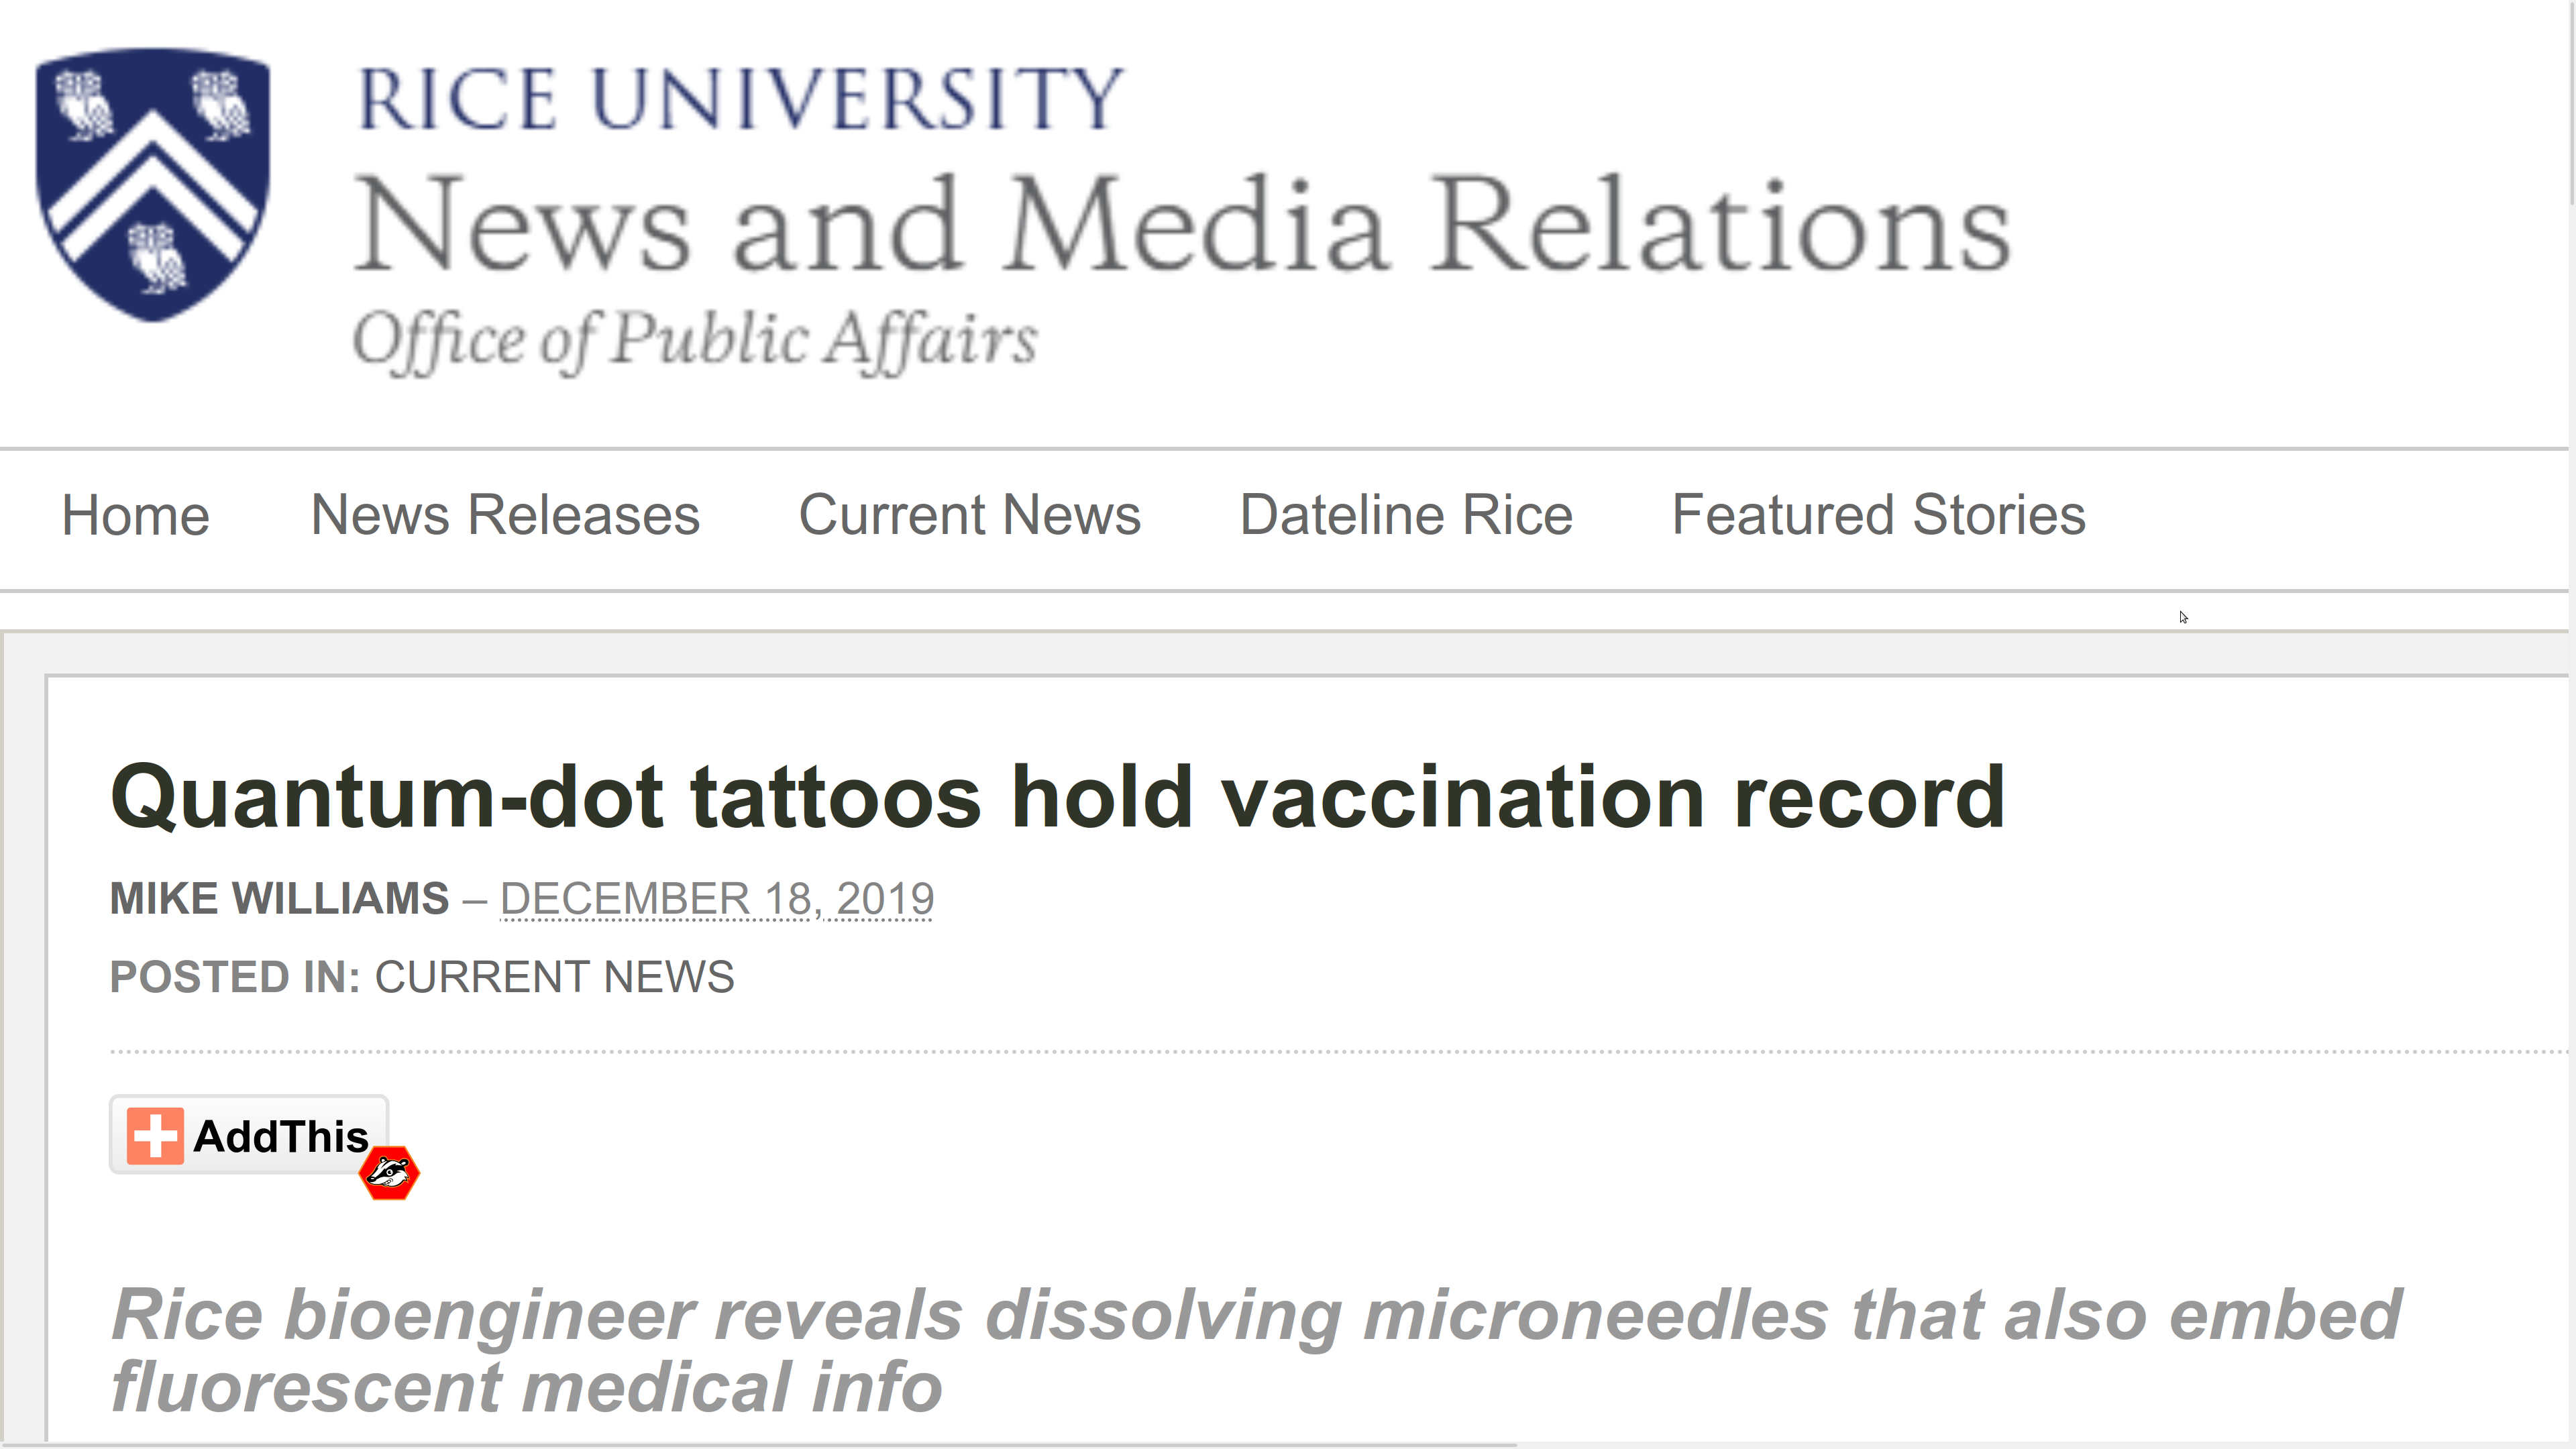Open the Home navigation item
The width and height of the screenshot is (2576, 1449).
[x=136, y=516]
